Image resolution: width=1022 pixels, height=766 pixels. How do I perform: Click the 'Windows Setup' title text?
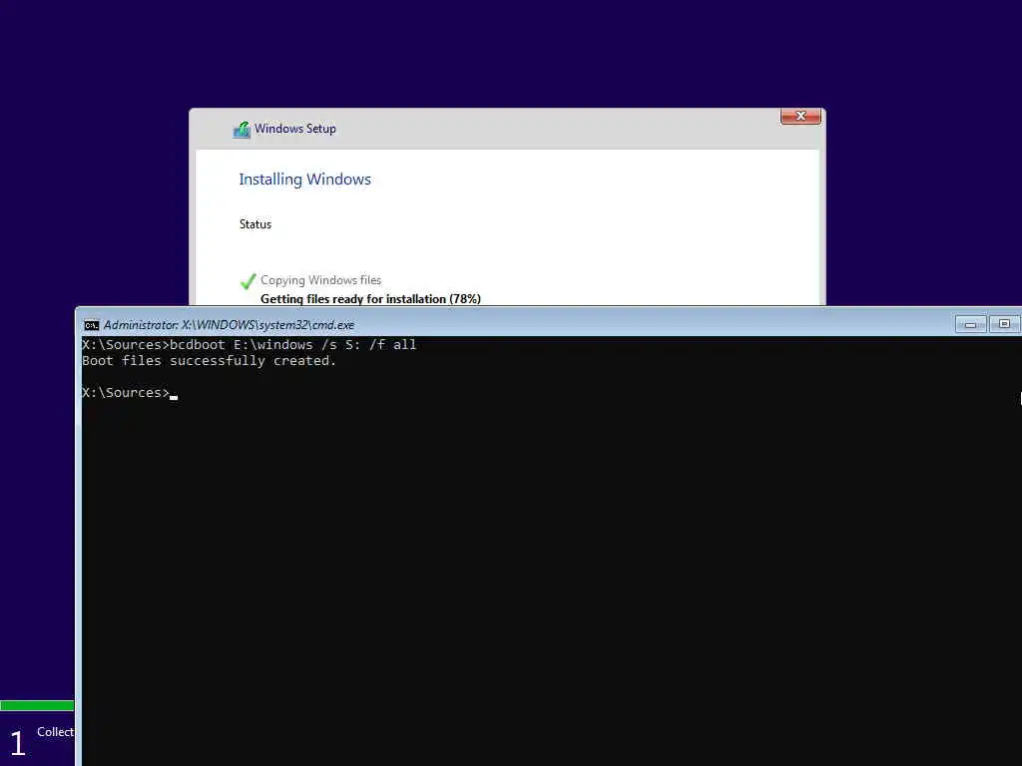295,129
